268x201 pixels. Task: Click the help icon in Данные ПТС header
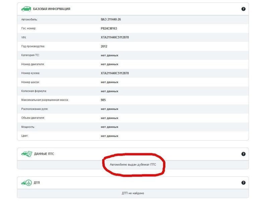point(244,154)
